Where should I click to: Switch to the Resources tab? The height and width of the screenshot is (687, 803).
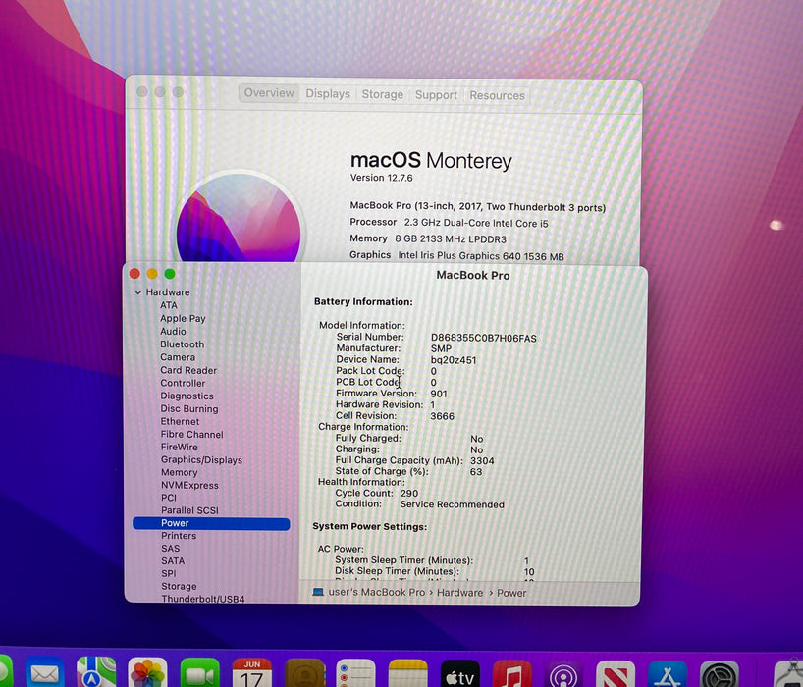pyautogui.click(x=498, y=95)
